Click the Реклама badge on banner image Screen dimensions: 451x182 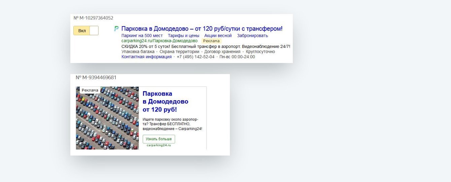(x=90, y=90)
